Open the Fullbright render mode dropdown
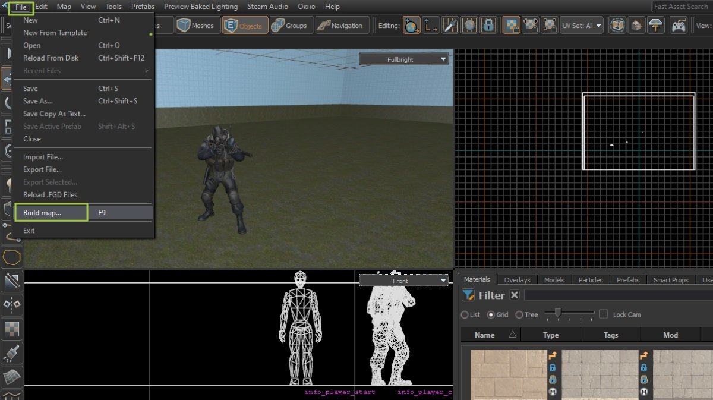The width and height of the screenshot is (713, 400). (x=404, y=59)
